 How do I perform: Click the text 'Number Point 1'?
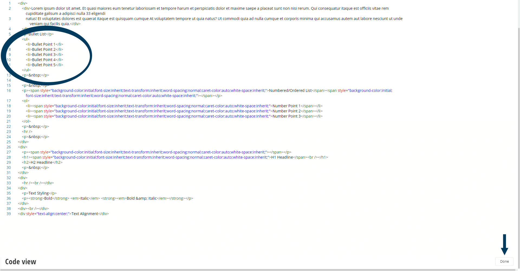pos(287,106)
